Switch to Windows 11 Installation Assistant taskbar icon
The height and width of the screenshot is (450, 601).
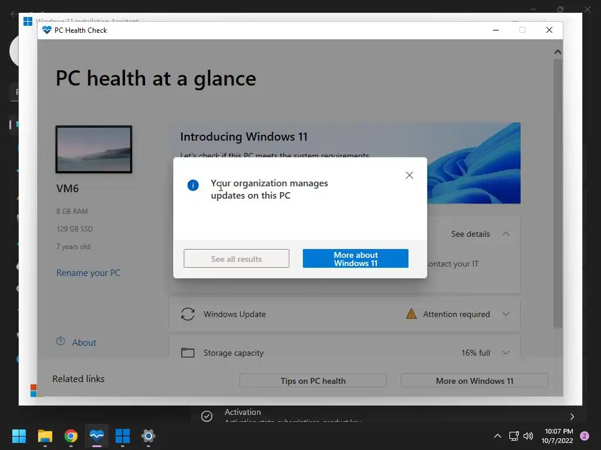pos(123,436)
